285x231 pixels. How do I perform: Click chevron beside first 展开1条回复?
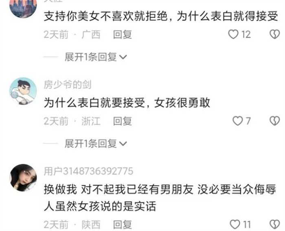123,57
